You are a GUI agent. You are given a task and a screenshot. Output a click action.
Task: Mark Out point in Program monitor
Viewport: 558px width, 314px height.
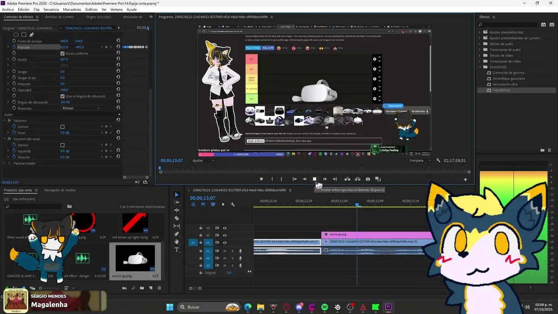tap(281, 179)
